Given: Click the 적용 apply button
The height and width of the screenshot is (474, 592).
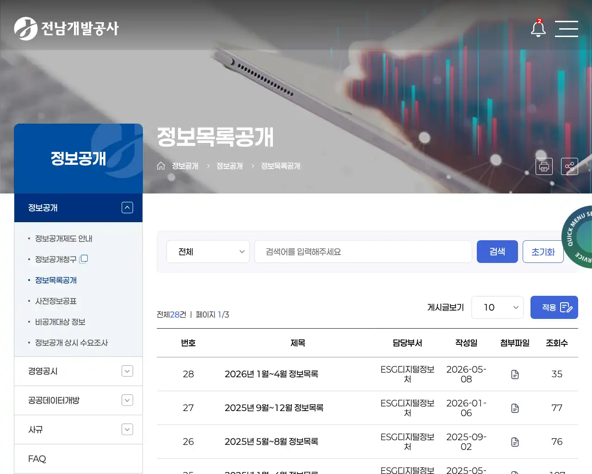Looking at the screenshot, I should point(554,307).
